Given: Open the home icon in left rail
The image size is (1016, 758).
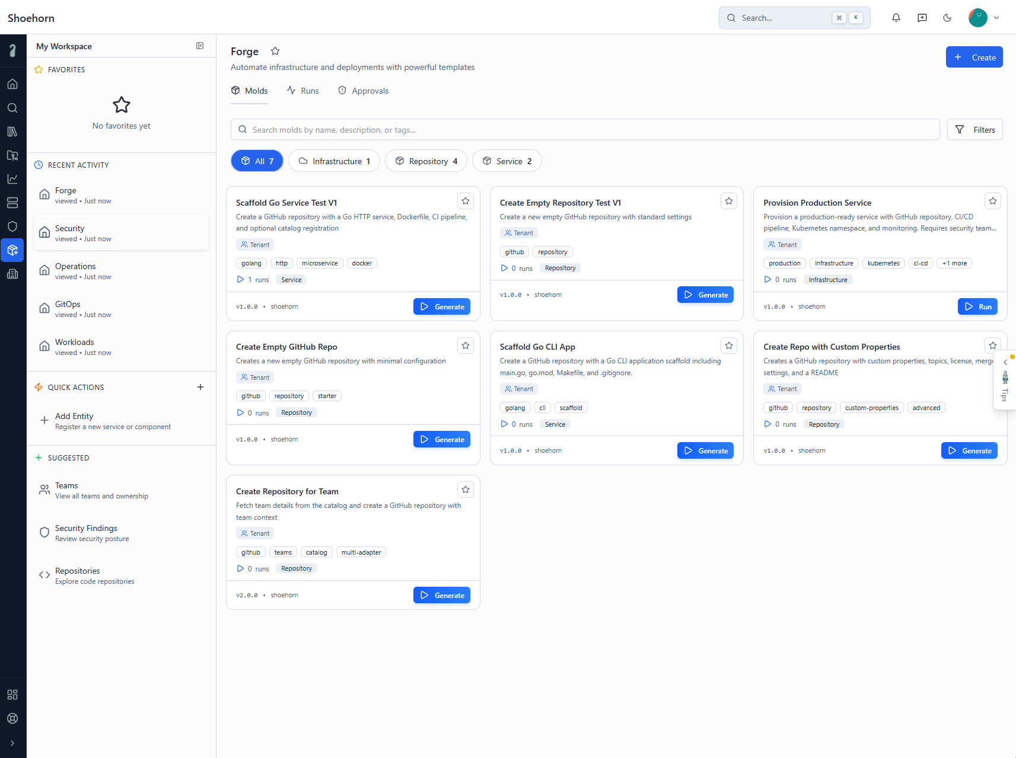Looking at the screenshot, I should (x=12, y=84).
